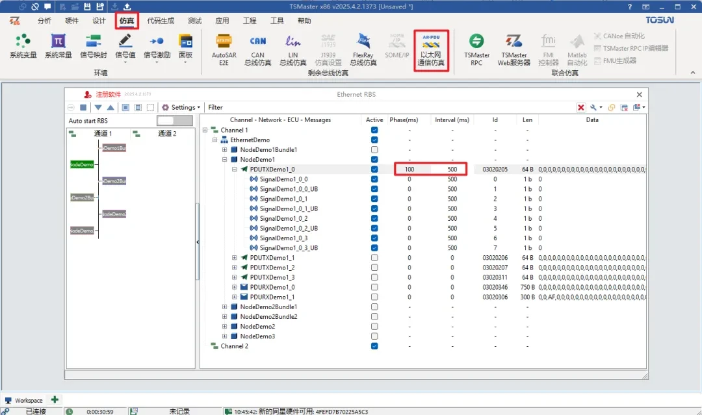Open the AutoSAR E2E tool
The image size is (702, 415).
pyautogui.click(x=223, y=49)
